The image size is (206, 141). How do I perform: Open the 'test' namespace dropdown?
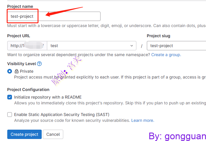[91, 46]
